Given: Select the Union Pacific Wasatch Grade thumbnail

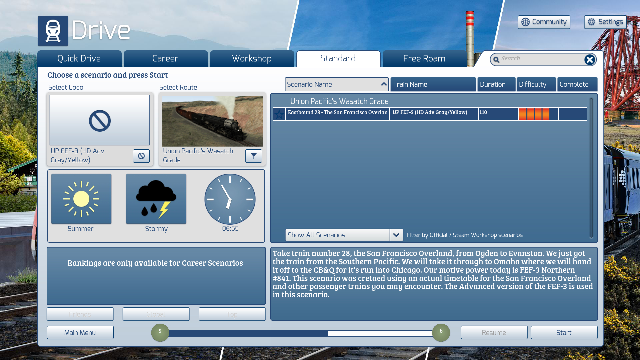Looking at the screenshot, I should tap(212, 121).
